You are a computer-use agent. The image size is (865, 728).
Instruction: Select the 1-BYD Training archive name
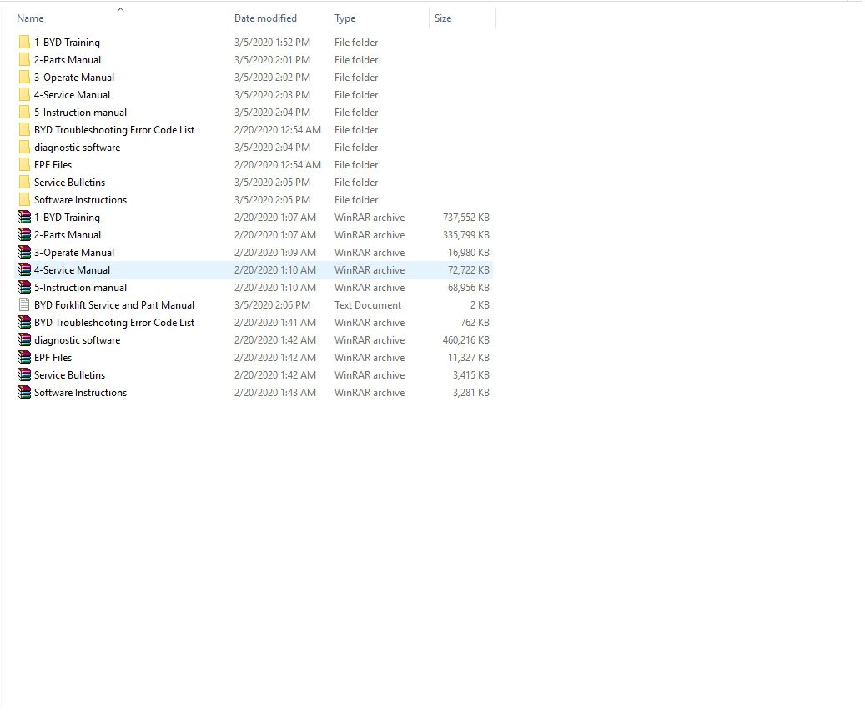(x=67, y=218)
